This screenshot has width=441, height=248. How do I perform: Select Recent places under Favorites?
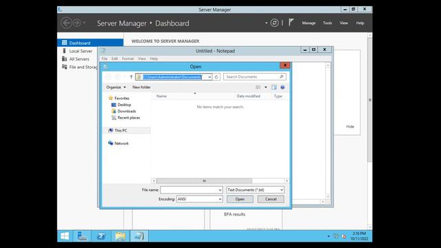pos(129,118)
